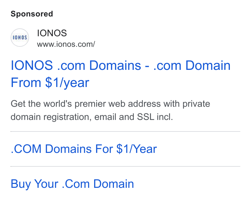Viewport: 251px width, 201px height.
Task: Click the separator above Buy Your .Com Domain
Action: click(x=126, y=166)
